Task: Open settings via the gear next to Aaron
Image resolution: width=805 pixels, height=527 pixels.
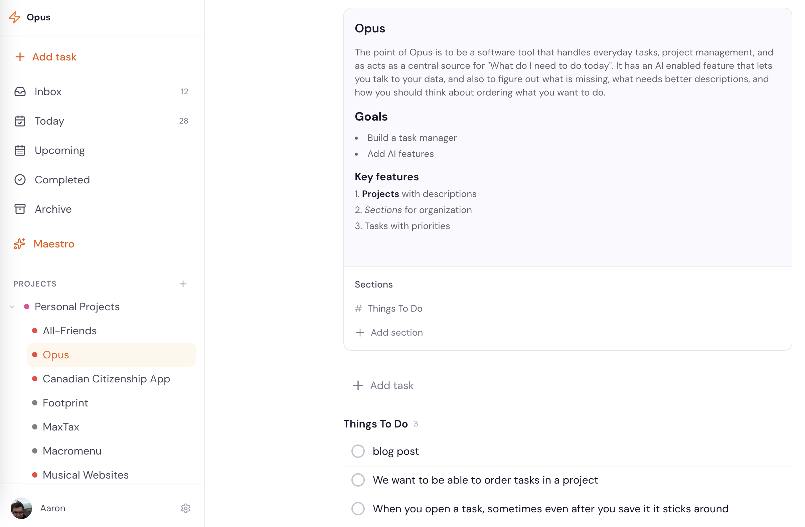Action: tap(186, 508)
